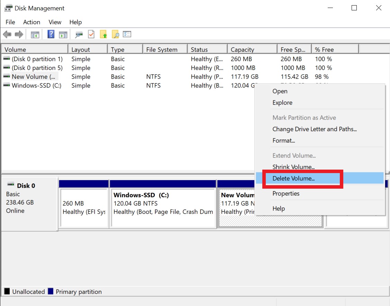The width and height of the screenshot is (390, 306).
Task: Click the Show/Hide Console Tree icon
Action: 35,34
